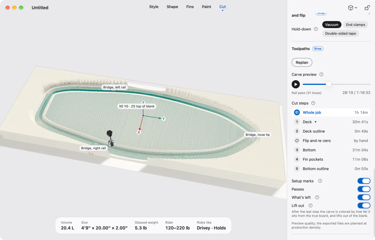Select Vacuum hold-down option
The width and height of the screenshot is (375, 240).
[x=332, y=25]
